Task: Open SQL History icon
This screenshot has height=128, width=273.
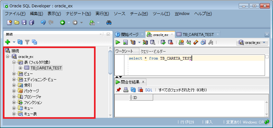Action: 203,42
